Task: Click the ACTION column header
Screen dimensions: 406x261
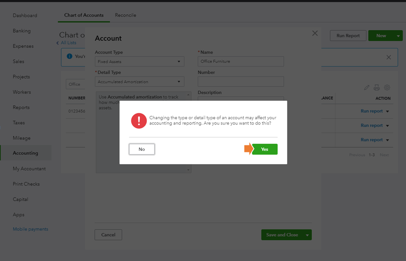Action: click(383, 99)
